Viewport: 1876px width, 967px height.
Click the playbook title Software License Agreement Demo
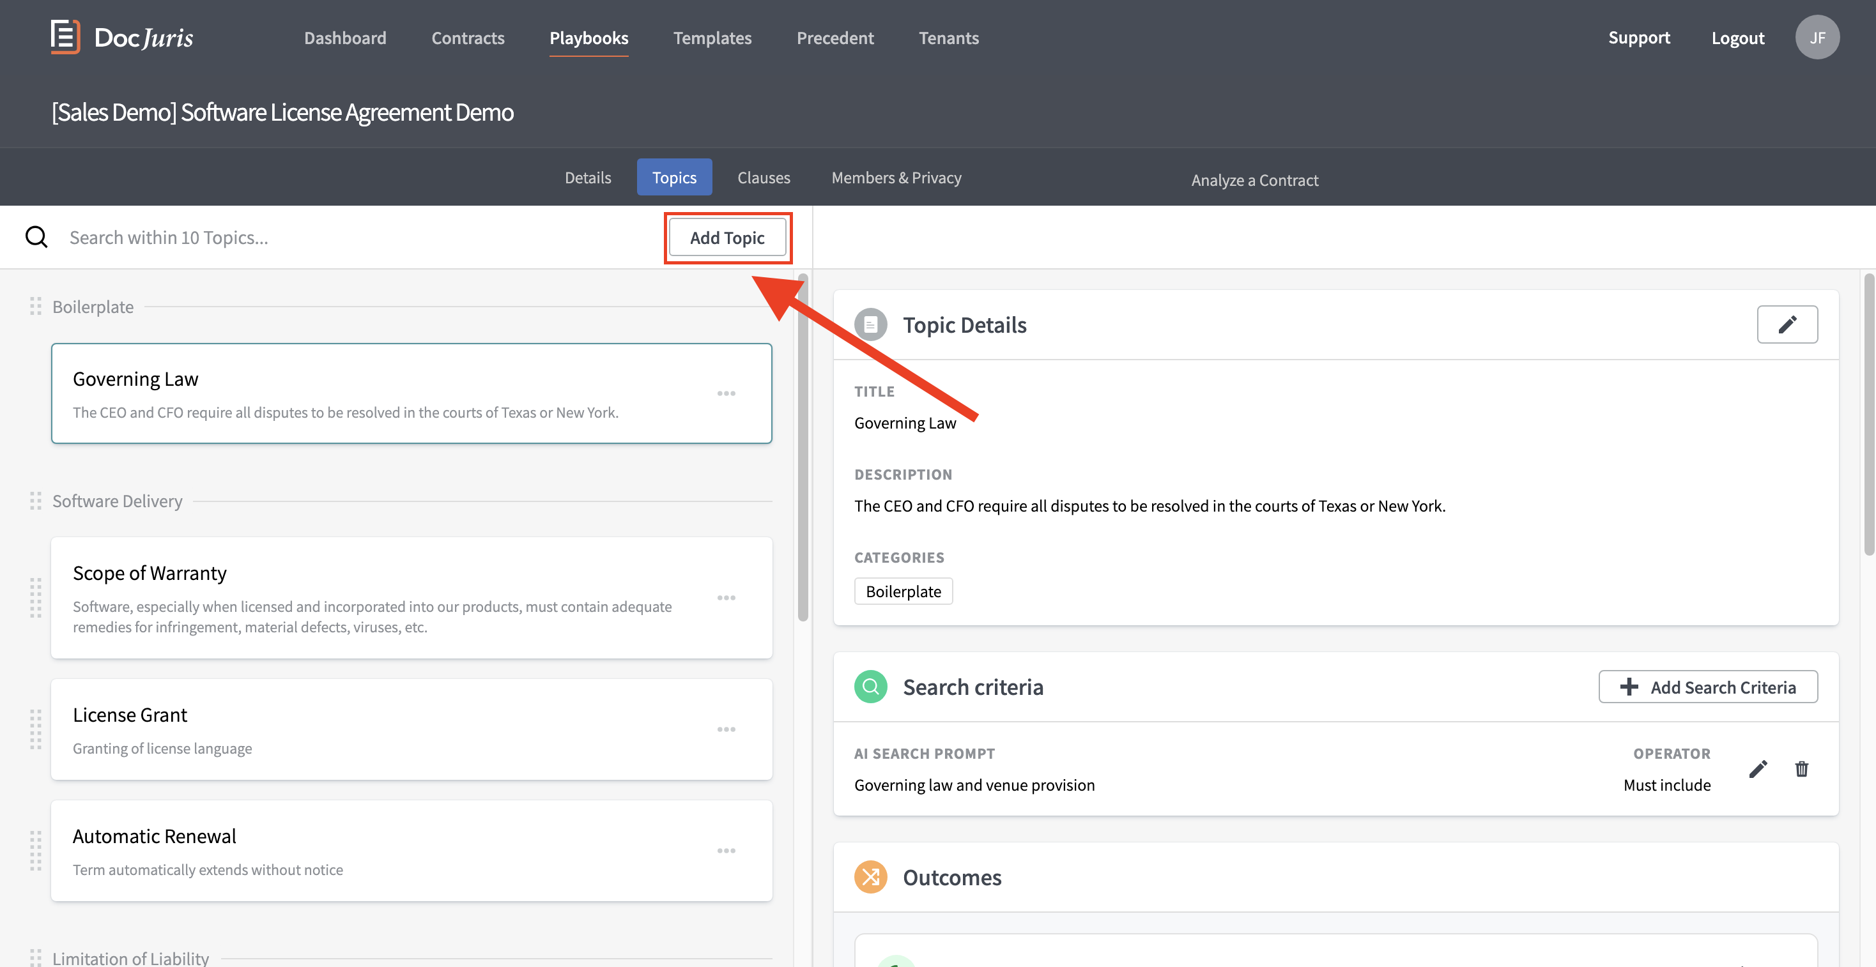282,112
